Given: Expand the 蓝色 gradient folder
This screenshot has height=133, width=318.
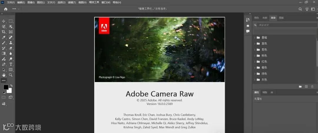Looking at the screenshot, I should point(255,43).
